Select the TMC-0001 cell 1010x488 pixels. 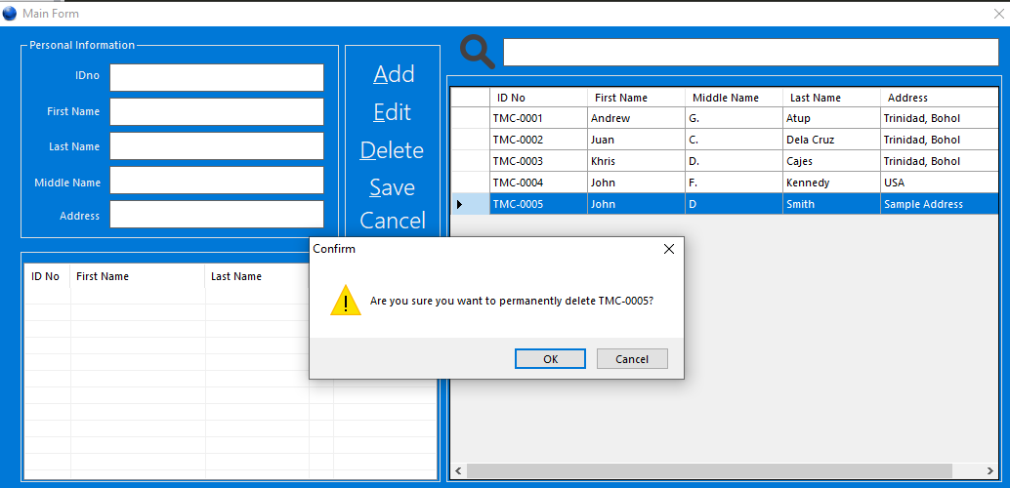[x=538, y=118]
